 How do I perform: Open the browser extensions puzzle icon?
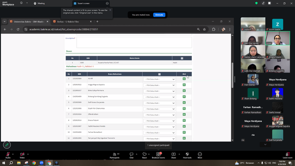[x=213, y=30]
